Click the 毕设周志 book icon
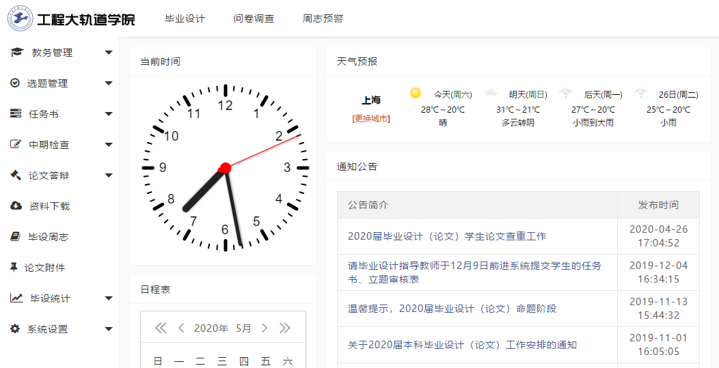Image resolution: width=719 pixels, height=368 pixels. tap(16, 237)
